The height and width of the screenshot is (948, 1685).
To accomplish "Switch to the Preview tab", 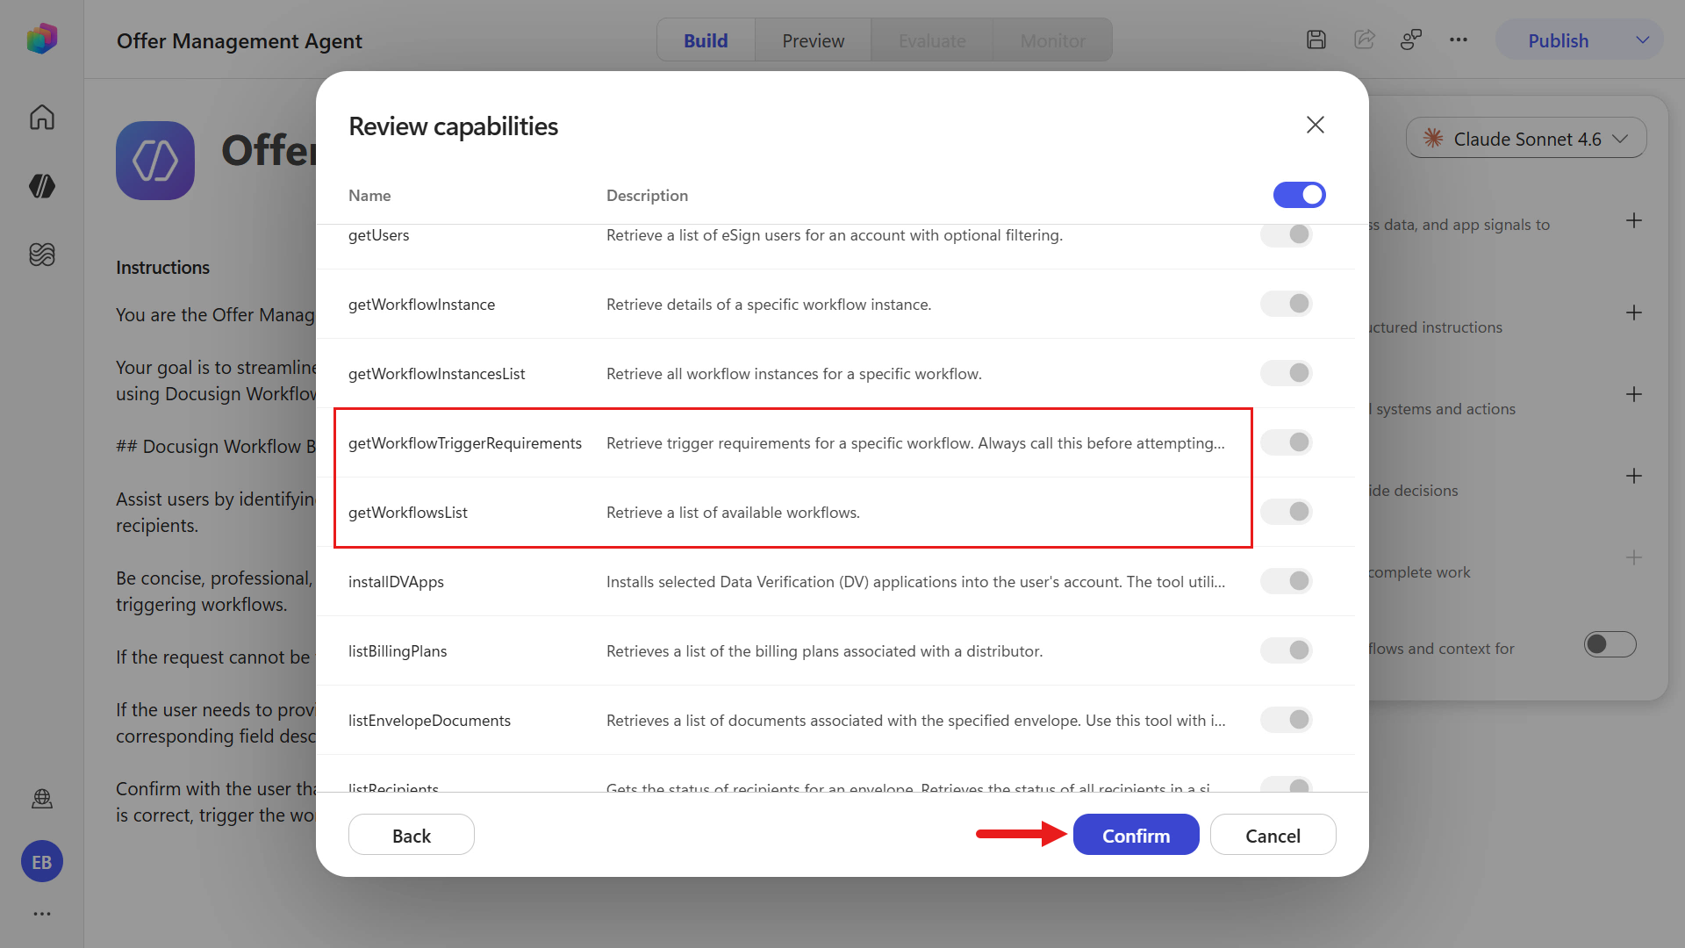I will point(813,40).
